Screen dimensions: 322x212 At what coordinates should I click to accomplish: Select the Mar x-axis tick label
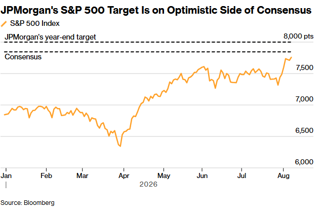coord(82,176)
